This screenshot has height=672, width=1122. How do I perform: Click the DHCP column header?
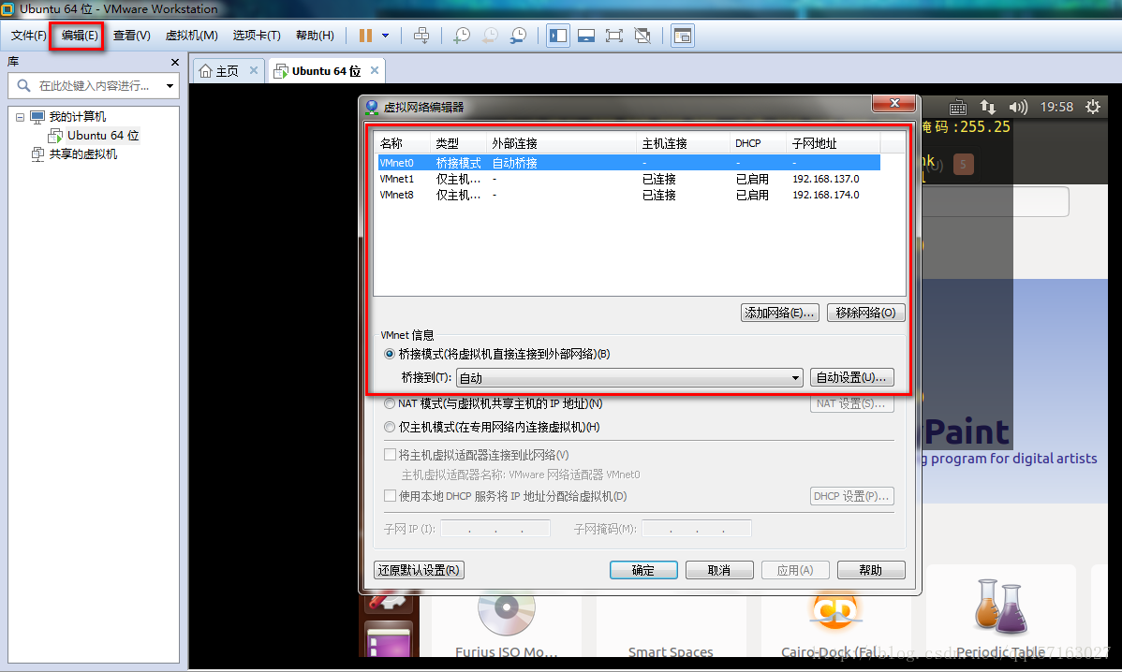758,143
